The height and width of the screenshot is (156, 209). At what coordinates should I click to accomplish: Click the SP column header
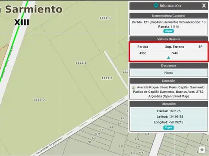[200, 47]
